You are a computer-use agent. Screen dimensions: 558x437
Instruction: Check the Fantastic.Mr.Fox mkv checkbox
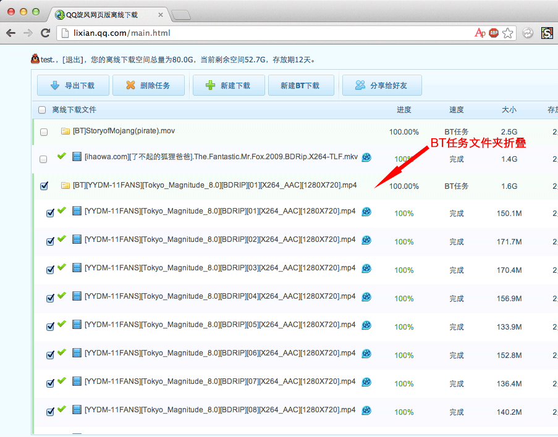tap(43, 159)
